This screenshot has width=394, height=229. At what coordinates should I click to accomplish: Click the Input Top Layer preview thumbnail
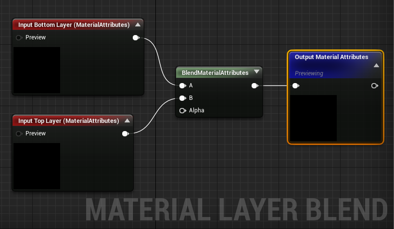click(37, 166)
